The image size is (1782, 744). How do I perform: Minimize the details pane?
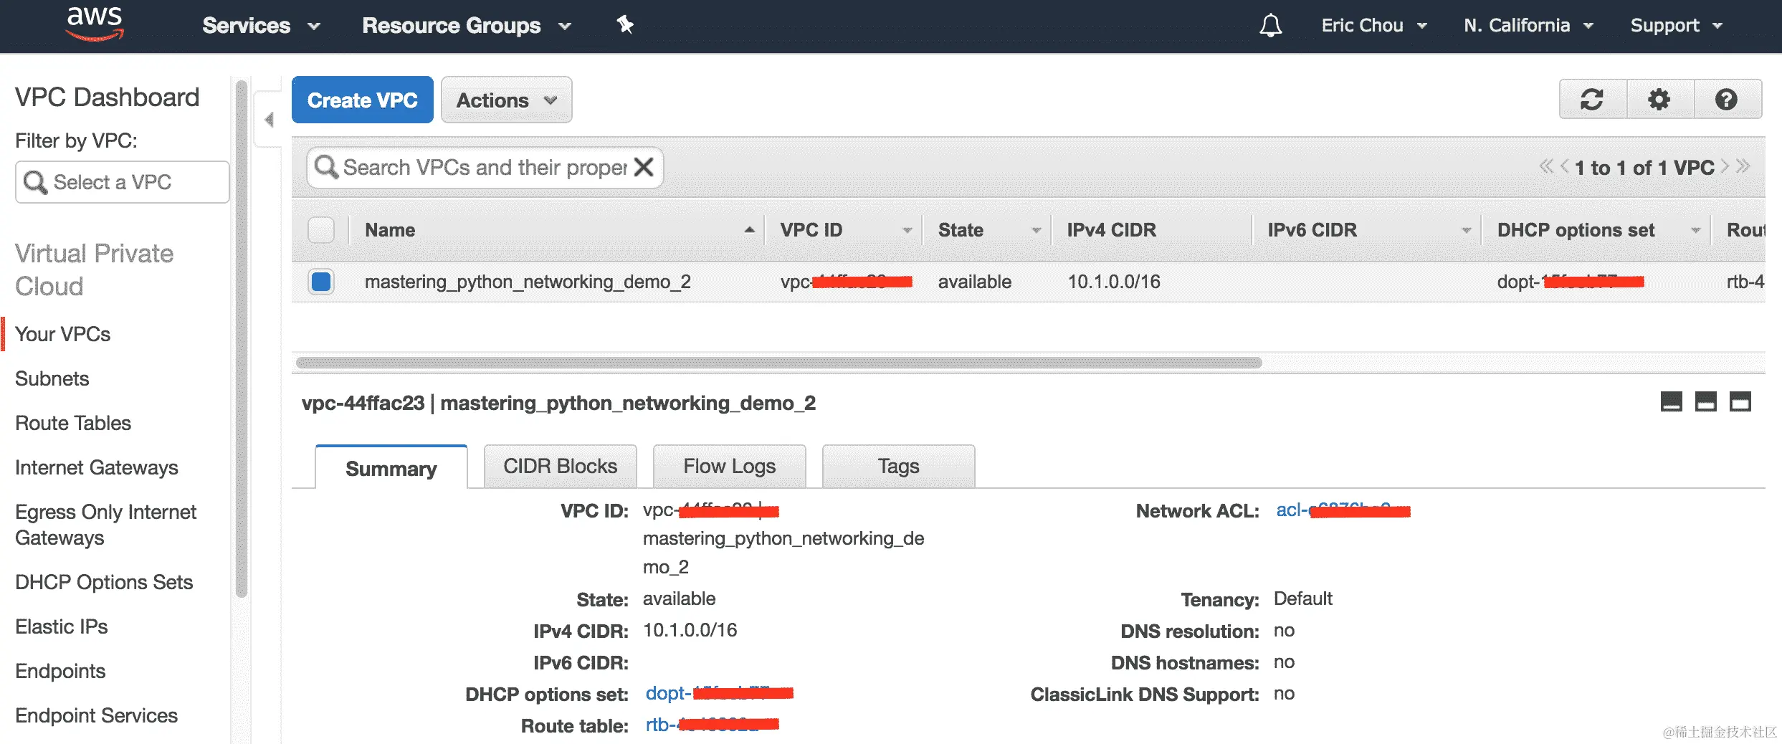[1671, 402]
